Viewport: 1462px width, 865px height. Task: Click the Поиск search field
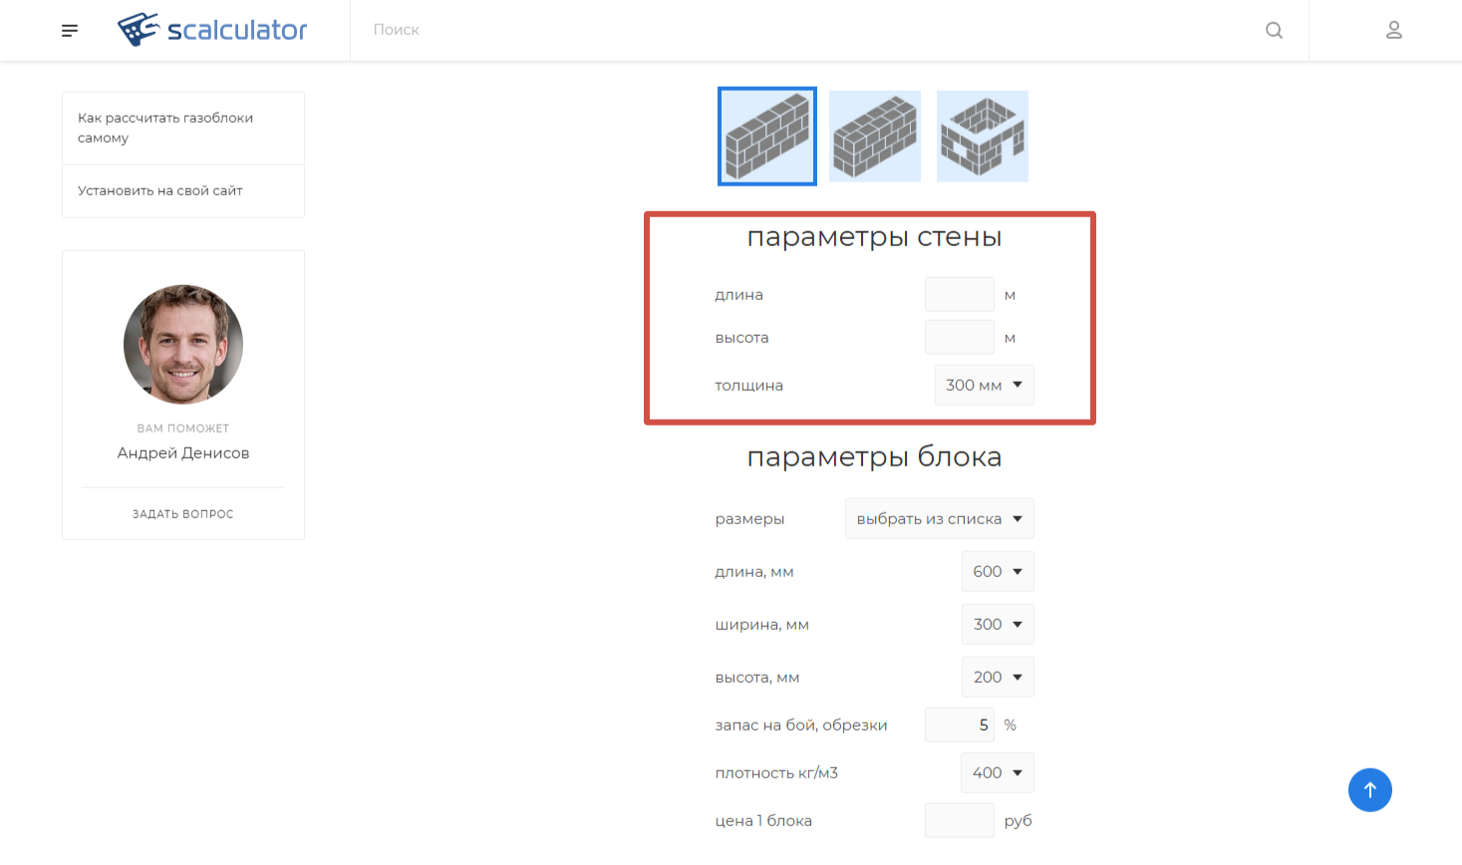click(797, 30)
